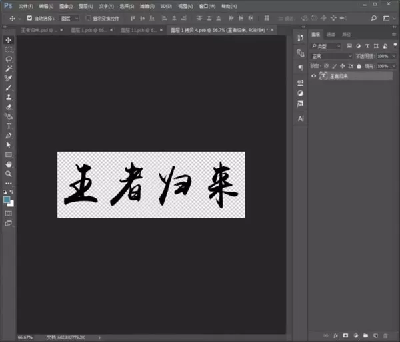Select the Lasso tool

pyautogui.click(x=9, y=59)
